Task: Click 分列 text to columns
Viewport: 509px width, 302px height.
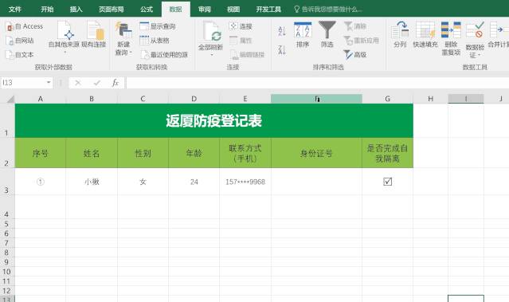Action: [x=400, y=34]
